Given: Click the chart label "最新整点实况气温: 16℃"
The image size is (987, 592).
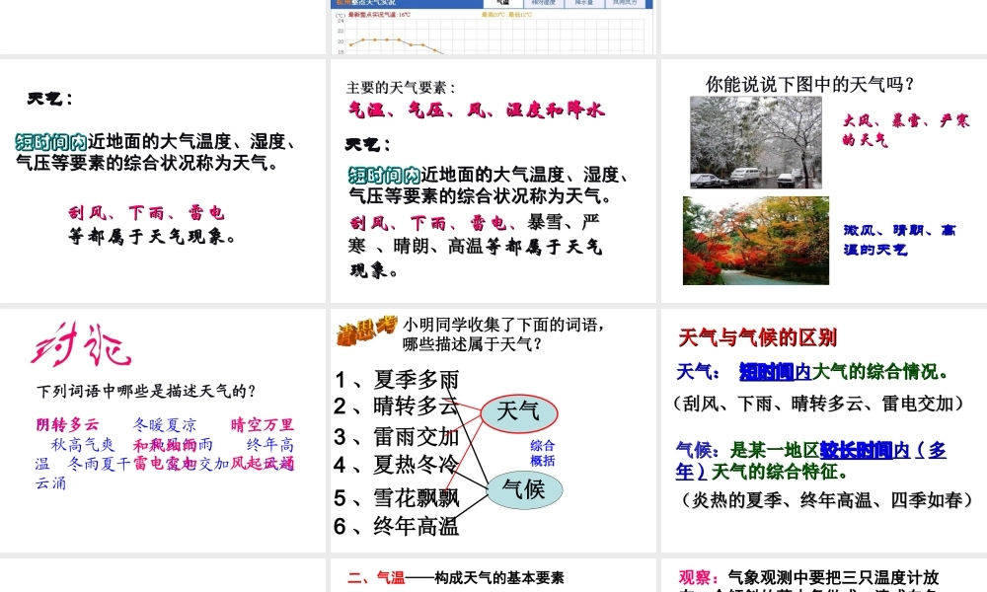Looking at the screenshot, I should coord(379,15).
